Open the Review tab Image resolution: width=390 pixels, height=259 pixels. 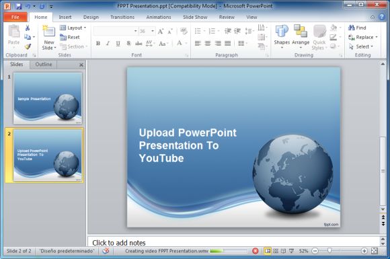click(x=227, y=17)
